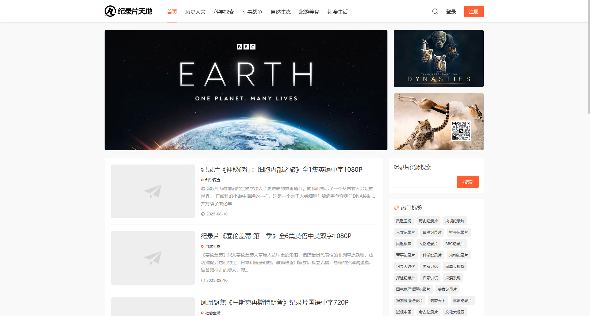
Task: Click the 登录 link
Action: (x=451, y=12)
